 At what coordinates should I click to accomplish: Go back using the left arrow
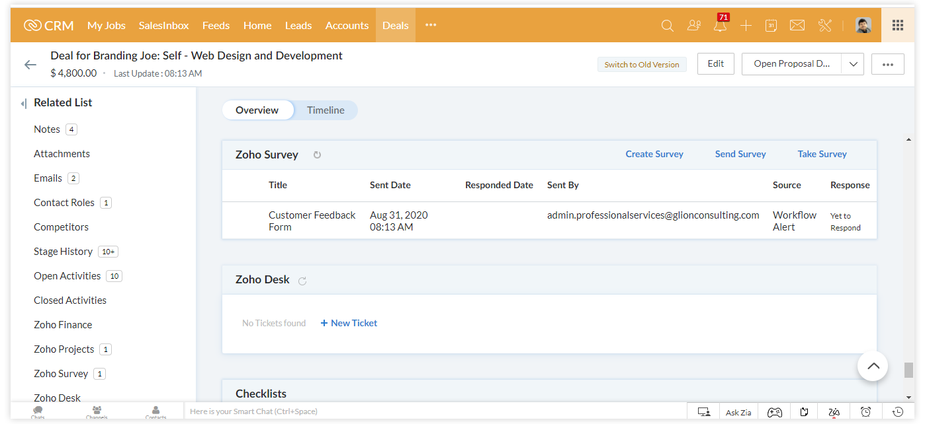[x=30, y=65]
